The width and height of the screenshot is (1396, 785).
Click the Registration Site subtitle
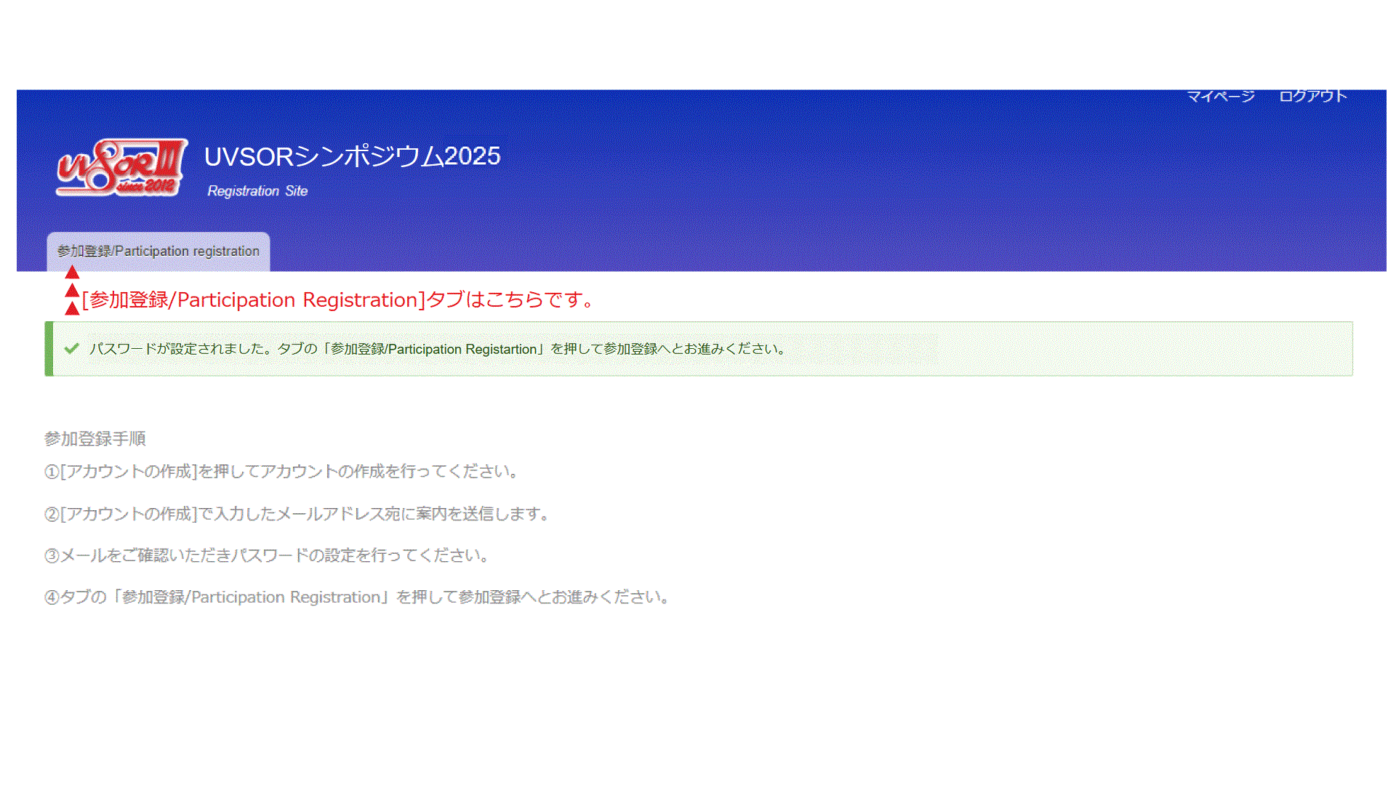click(x=257, y=191)
